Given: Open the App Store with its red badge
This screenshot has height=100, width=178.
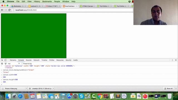Looking at the screenshot, I should coord(69,96).
